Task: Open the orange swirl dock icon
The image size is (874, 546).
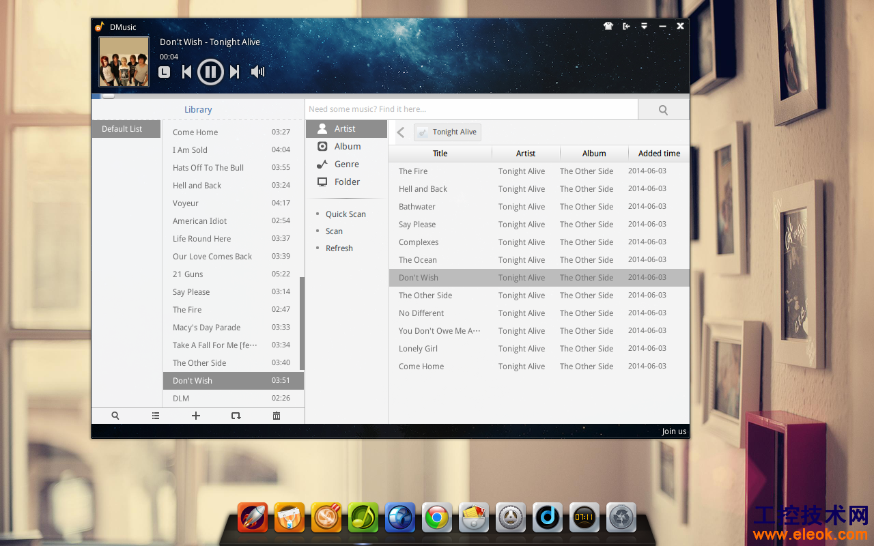Action: click(x=326, y=517)
